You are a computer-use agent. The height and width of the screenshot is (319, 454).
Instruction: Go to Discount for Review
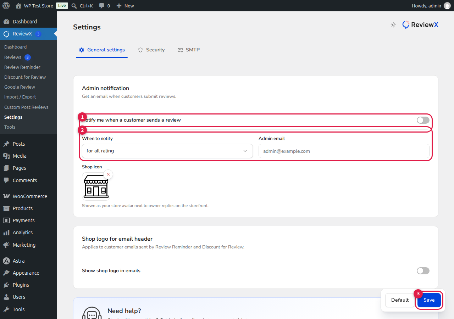click(x=28, y=77)
